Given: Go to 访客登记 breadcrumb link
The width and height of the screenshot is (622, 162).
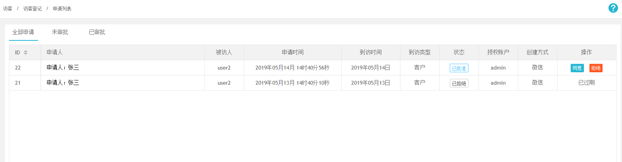Looking at the screenshot, I should 32,9.
